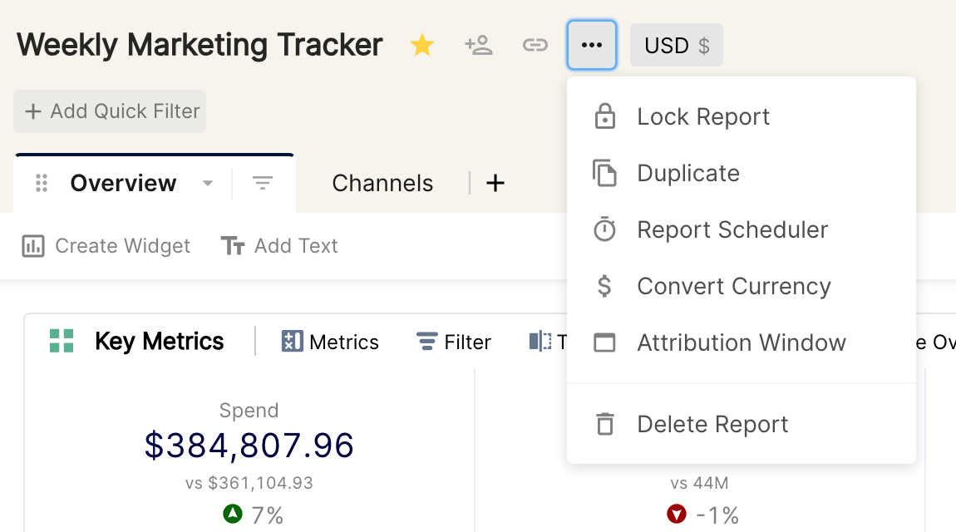Screen dimensions: 956x532
Task: Open Attribution Window setting
Action: click(x=742, y=342)
